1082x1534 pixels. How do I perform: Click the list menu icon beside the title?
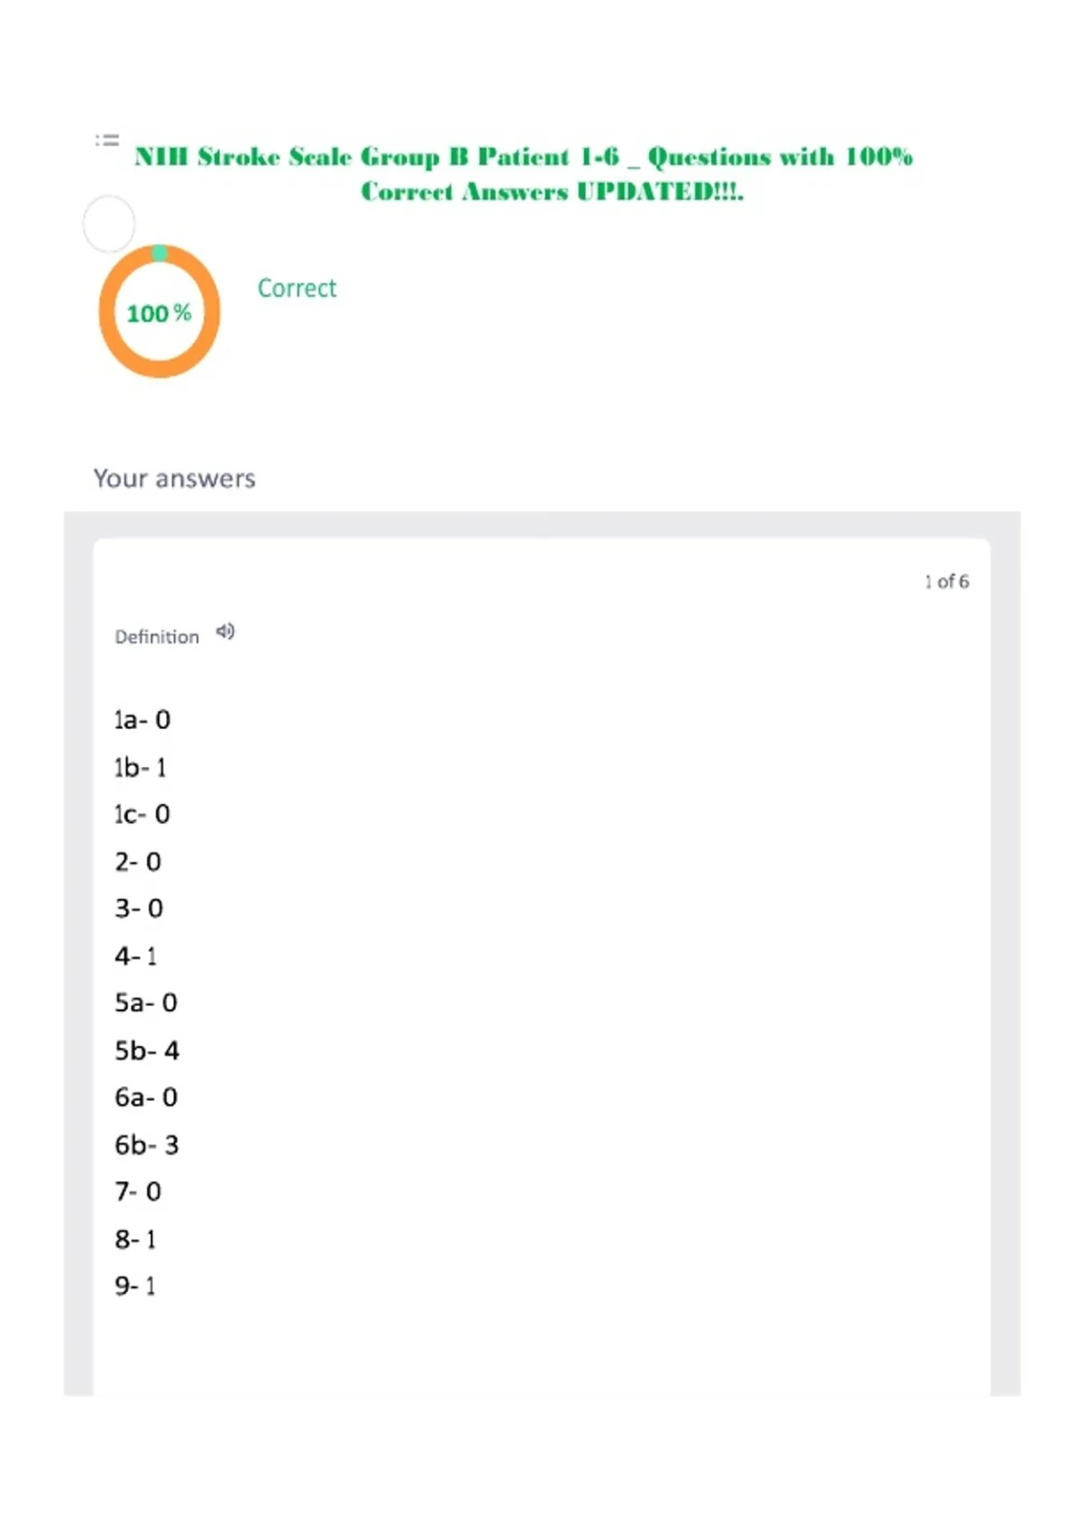[x=107, y=140]
